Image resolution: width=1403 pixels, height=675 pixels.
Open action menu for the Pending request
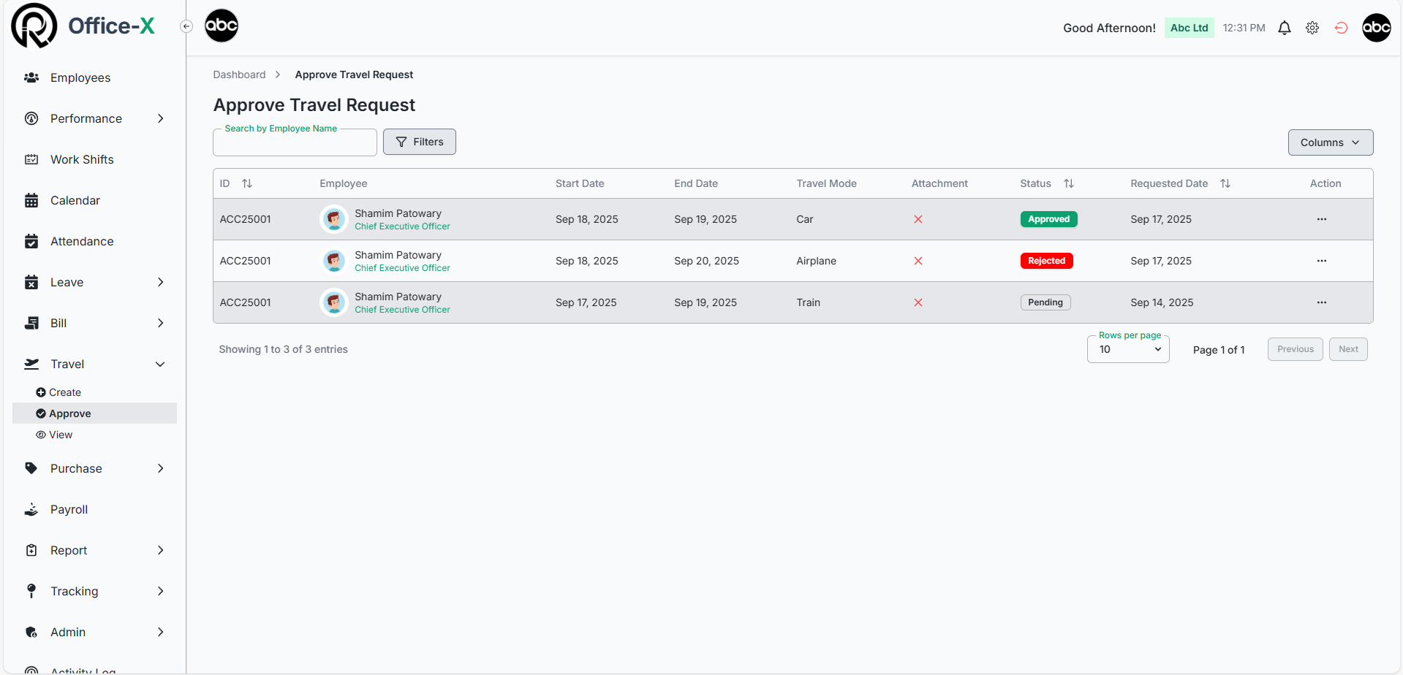(x=1321, y=302)
